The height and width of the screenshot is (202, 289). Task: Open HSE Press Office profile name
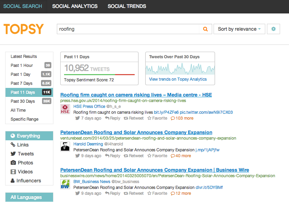pyautogui.click(x=89, y=107)
